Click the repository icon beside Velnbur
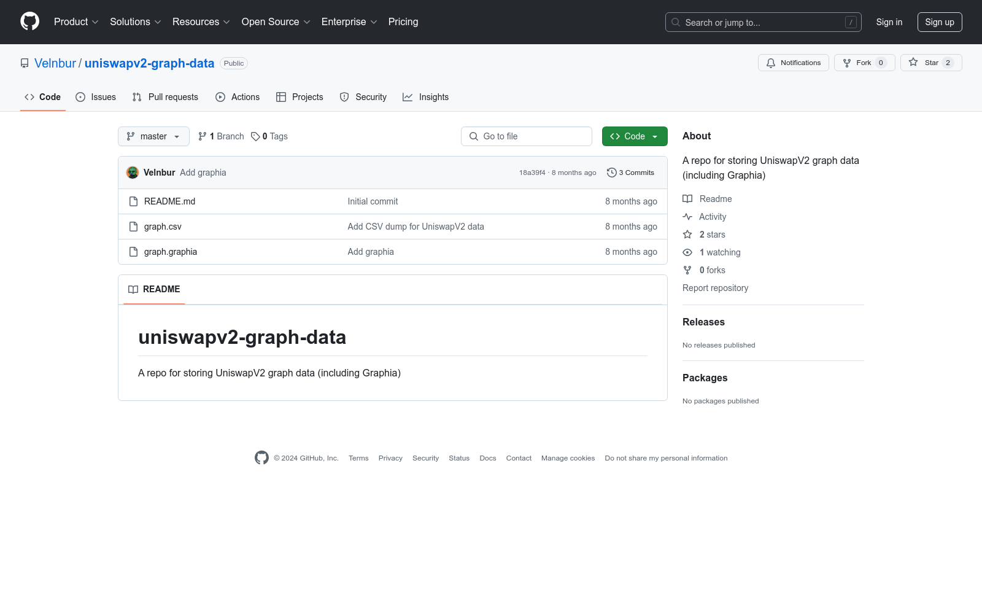 click(x=25, y=63)
